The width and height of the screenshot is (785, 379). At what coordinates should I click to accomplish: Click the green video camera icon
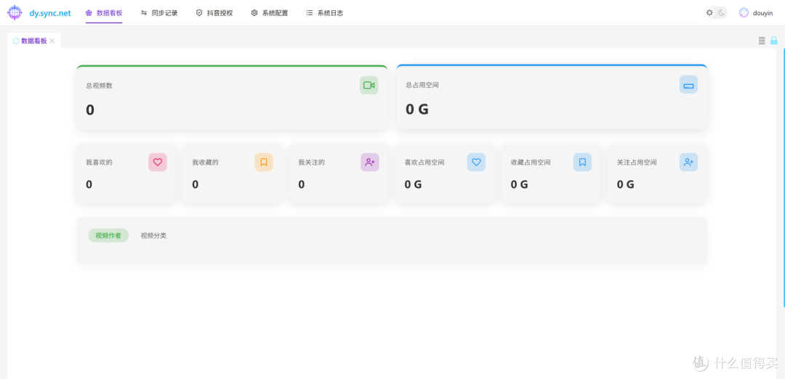pos(369,86)
